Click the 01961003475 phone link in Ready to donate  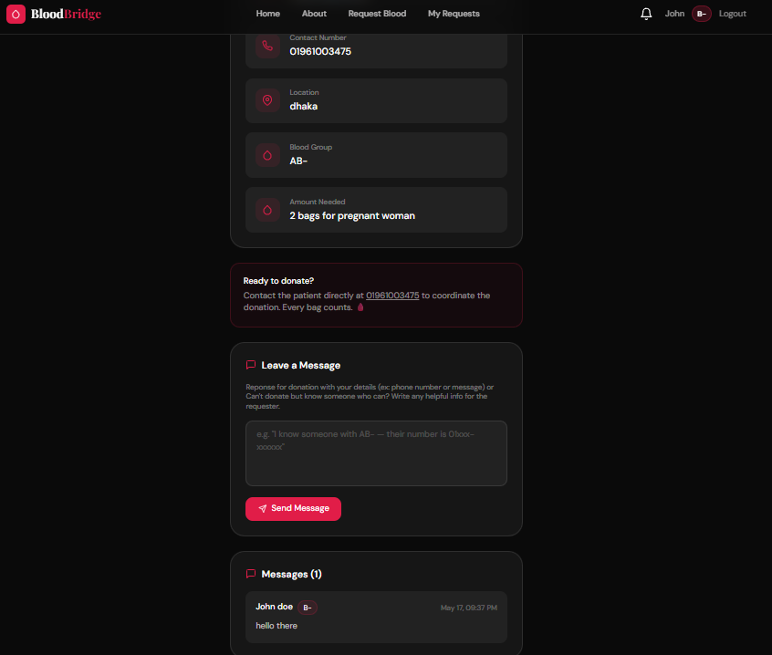(392, 296)
